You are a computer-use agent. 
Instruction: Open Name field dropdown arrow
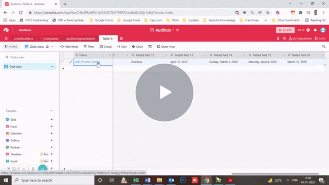[109, 55]
